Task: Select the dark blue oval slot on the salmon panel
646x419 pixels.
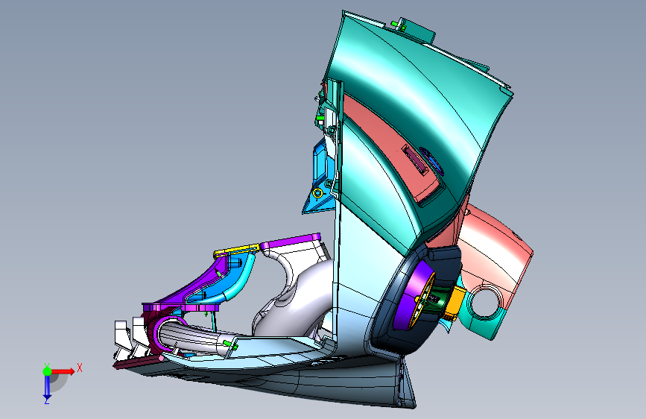Action: tap(431, 160)
